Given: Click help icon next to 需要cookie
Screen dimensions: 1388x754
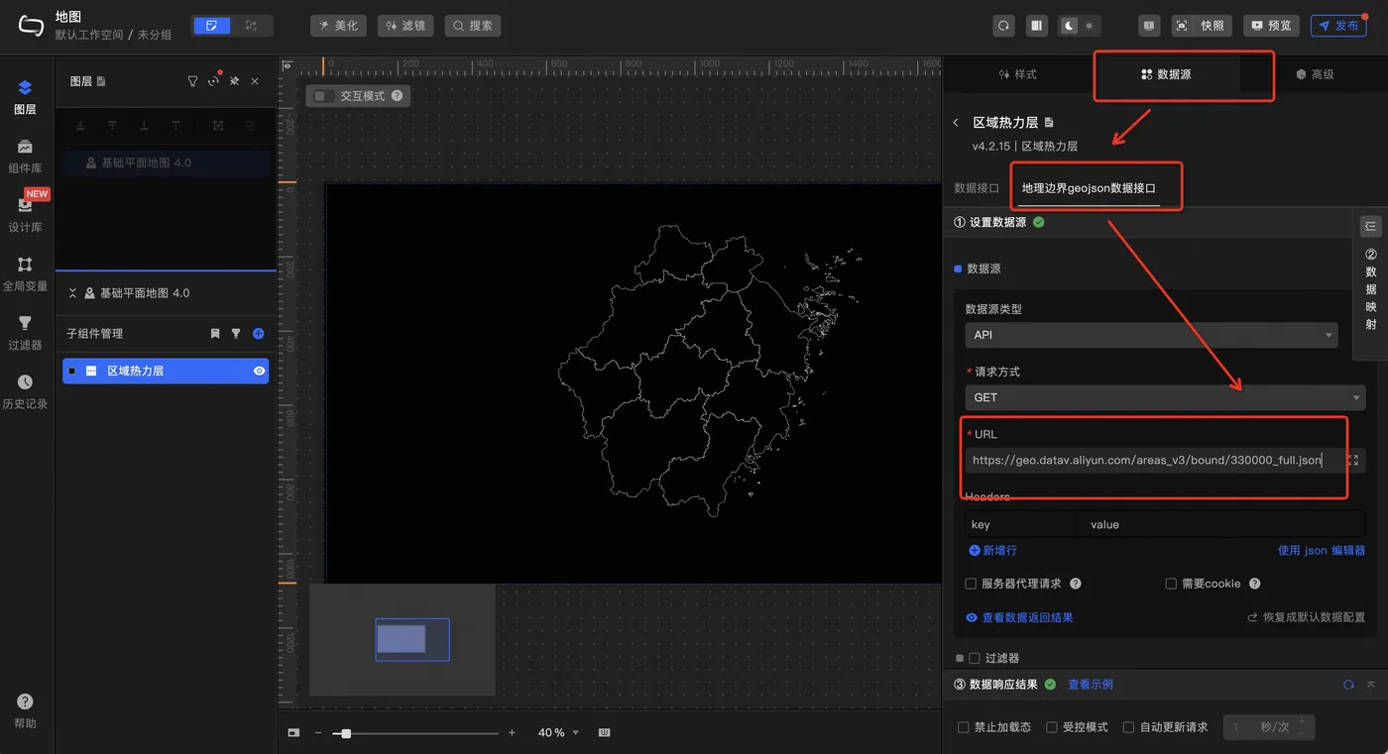Looking at the screenshot, I should [x=1254, y=584].
